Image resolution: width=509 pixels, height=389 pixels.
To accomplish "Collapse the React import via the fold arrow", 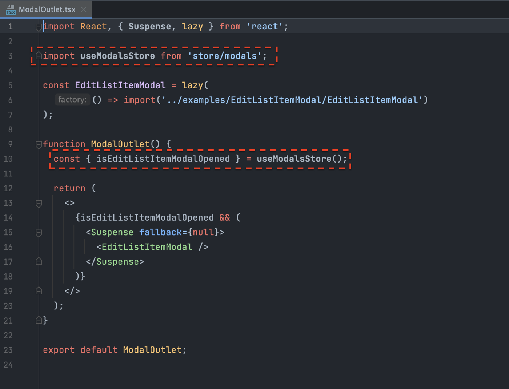I will 39,27.
